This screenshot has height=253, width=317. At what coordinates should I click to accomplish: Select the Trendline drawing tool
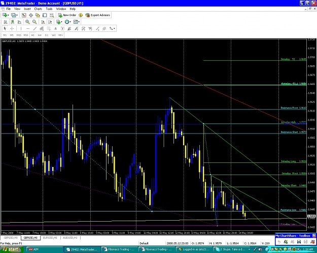coord(35,29)
